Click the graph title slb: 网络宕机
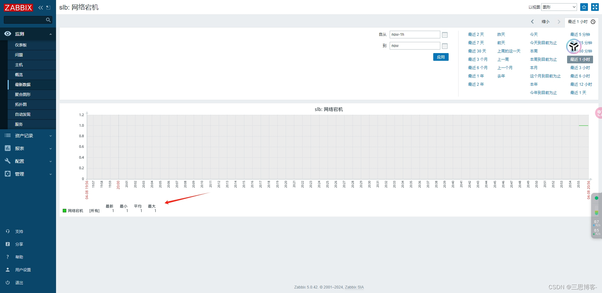Screen dimensions: 602x293 (329, 109)
